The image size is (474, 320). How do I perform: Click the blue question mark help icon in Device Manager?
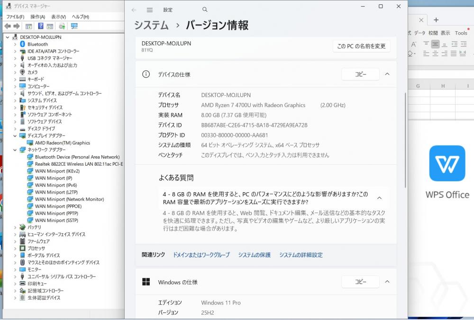pos(40,26)
